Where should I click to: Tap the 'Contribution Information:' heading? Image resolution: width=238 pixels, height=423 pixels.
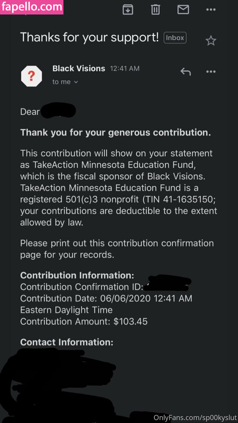click(77, 275)
